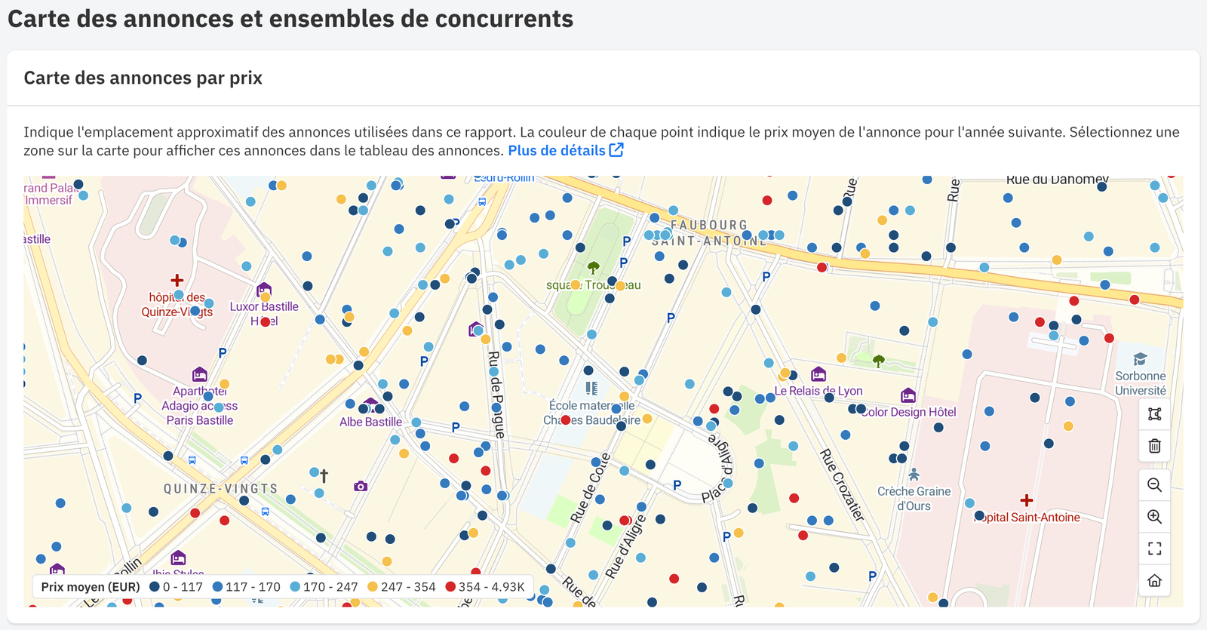Select the Luxor Bastille Hôtel bed icon
The width and height of the screenshot is (1207, 630).
pyautogui.click(x=263, y=290)
